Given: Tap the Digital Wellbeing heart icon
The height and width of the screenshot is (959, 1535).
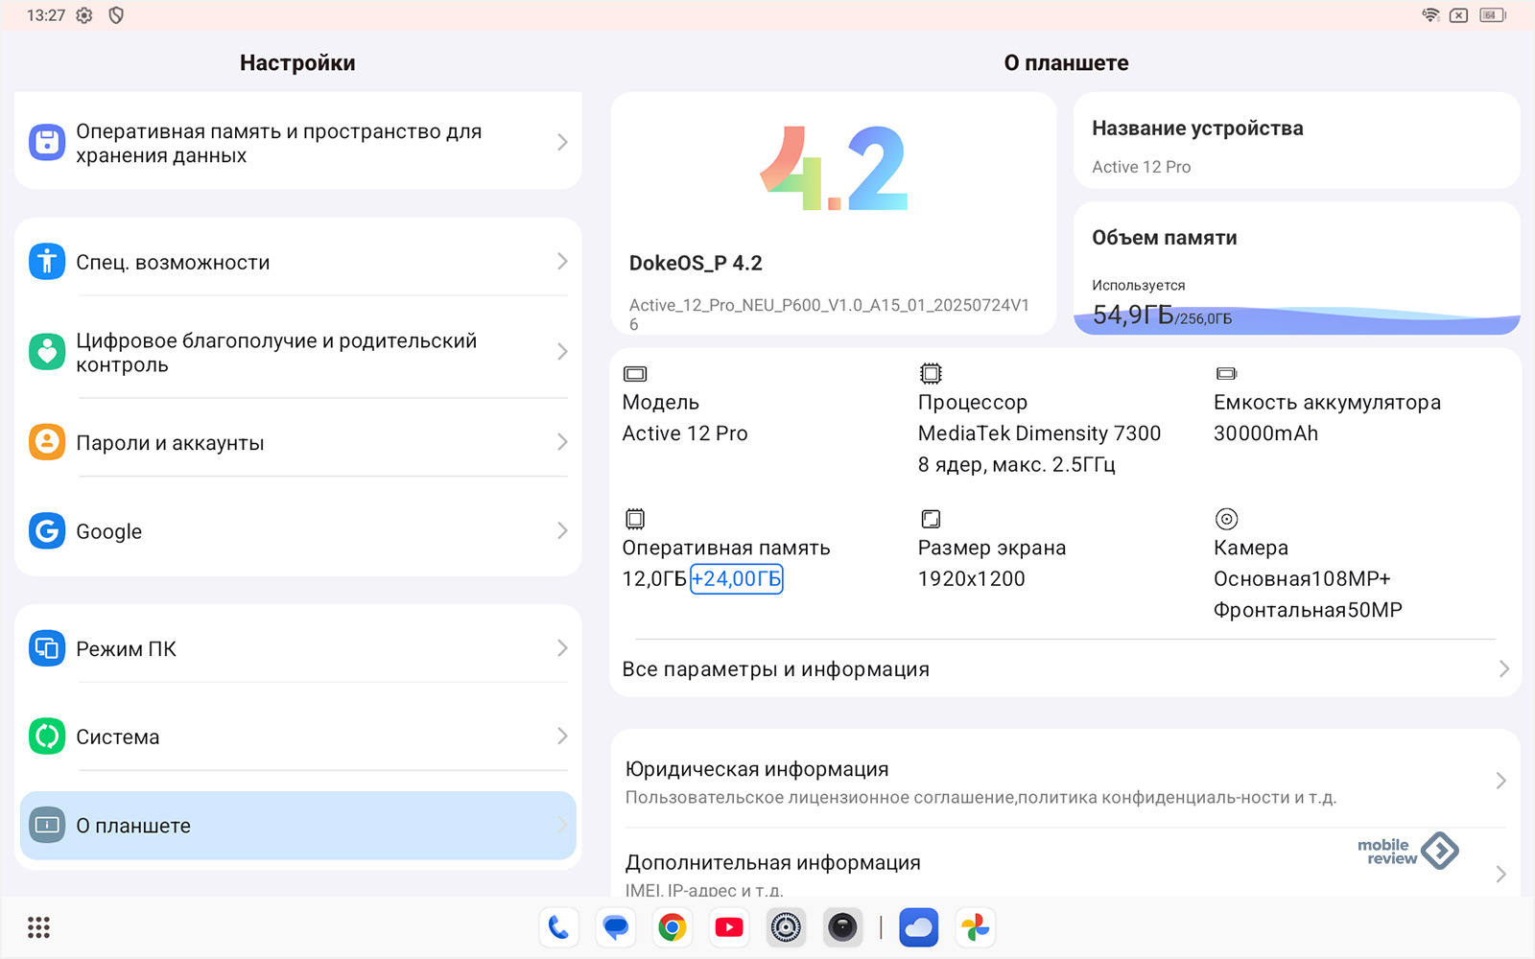Looking at the screenshot, I should [x=47, y=351].
